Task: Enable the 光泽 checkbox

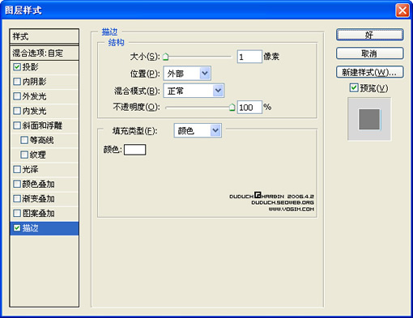Action: [x=17, y=169]
